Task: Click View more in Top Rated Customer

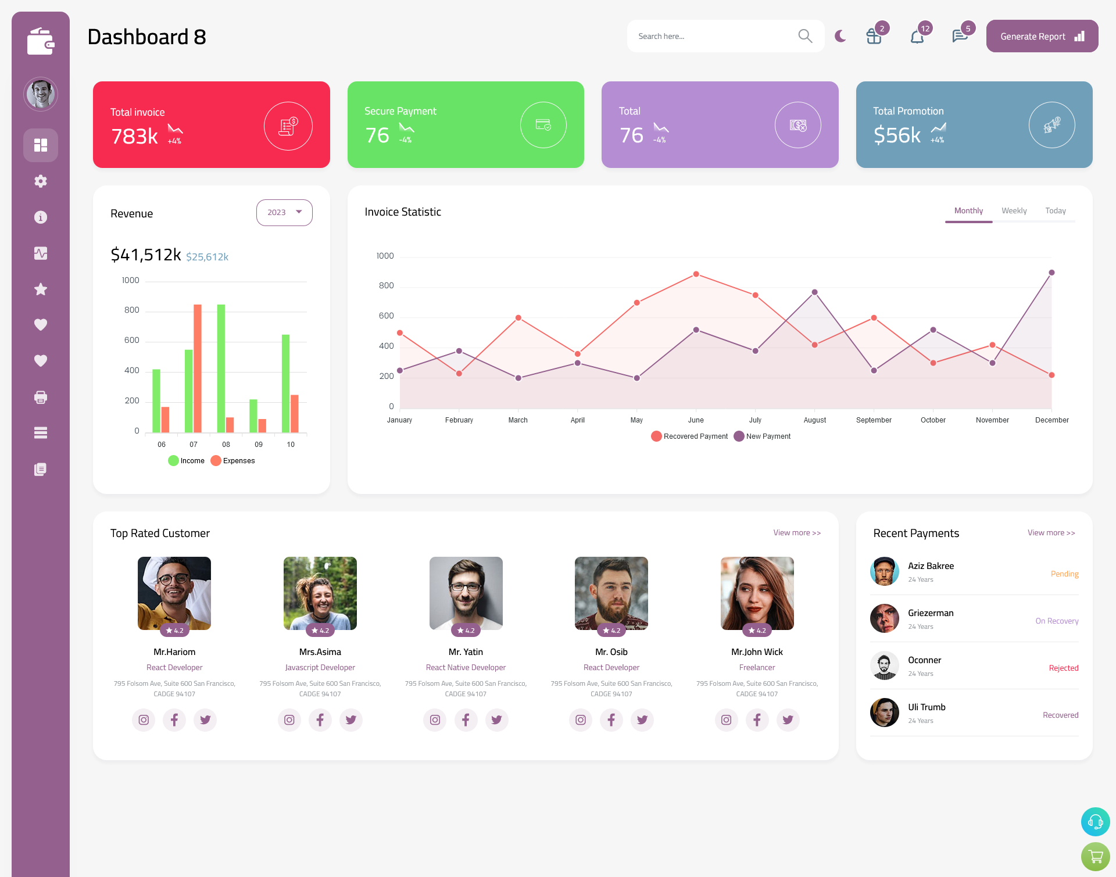Action: pyautogui.click(x=796, y=533)
